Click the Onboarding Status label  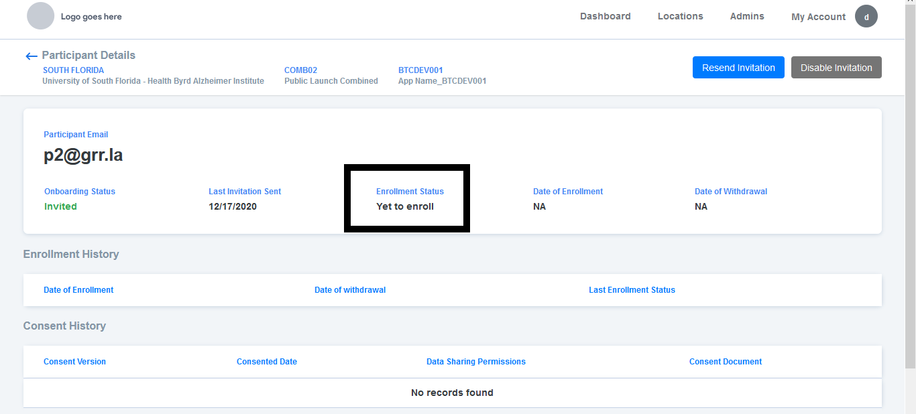pyautogui.click(x=80, y=192)
